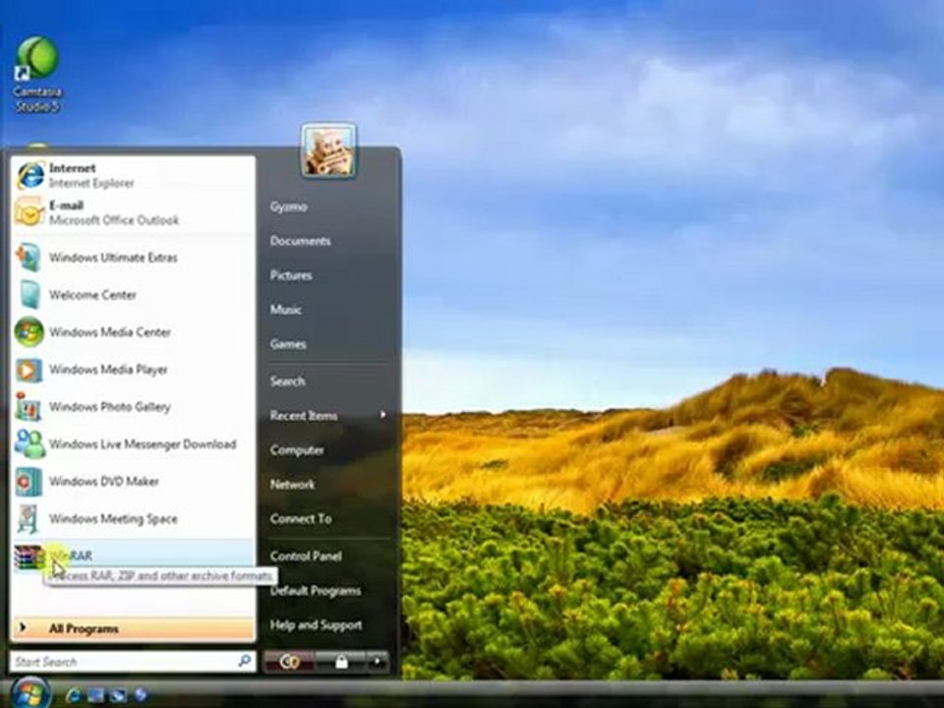Screen dimensions: 944x708
Task: Open Pictures from Start menu
Action: click(x=291, y=275)
